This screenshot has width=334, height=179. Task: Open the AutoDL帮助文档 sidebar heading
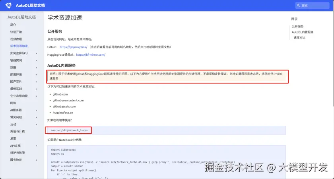coord(22,17)
